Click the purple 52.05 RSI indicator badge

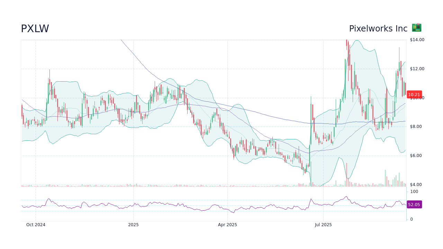tap(414, 204)
